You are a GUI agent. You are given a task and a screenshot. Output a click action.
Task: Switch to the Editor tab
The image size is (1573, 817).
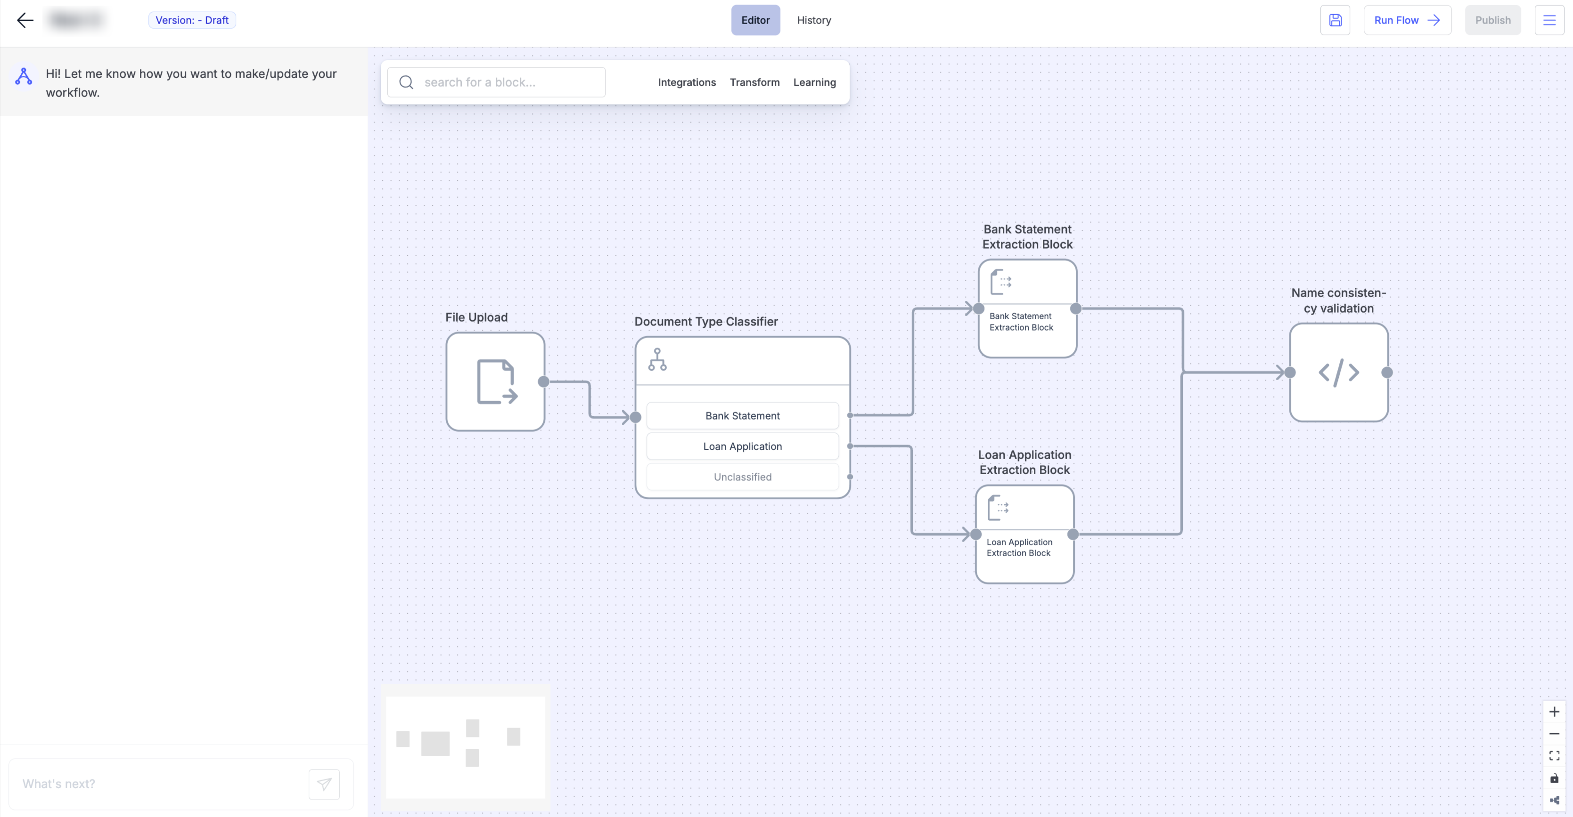(x=755, y=20)
